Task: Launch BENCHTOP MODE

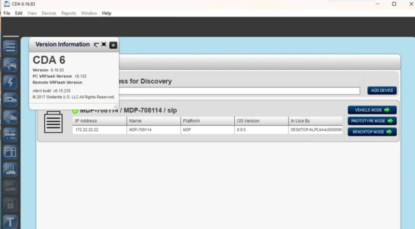Action: 372,132
